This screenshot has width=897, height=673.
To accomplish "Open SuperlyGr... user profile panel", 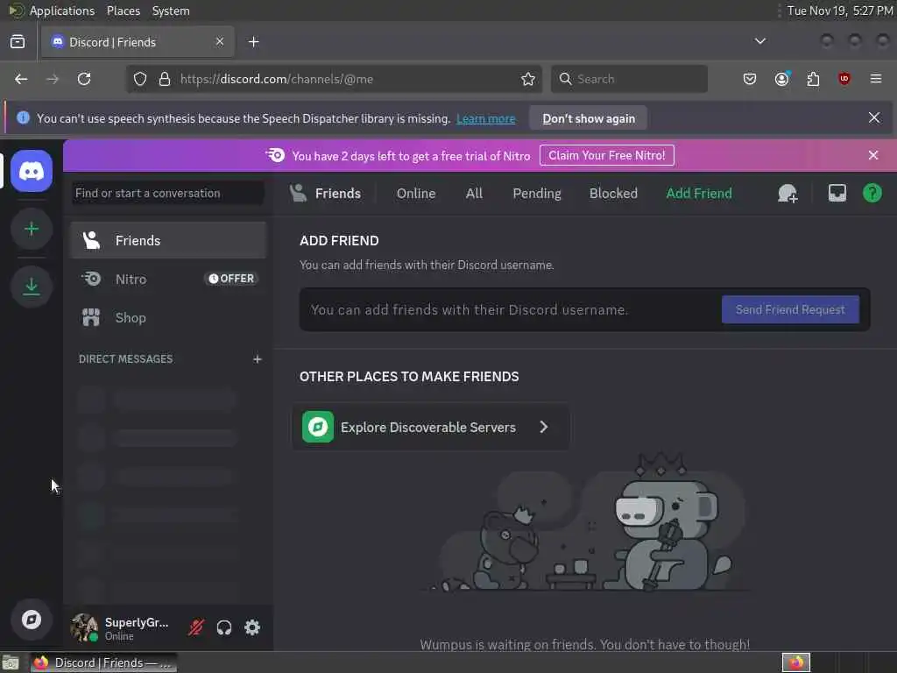I will coord(123,627).
